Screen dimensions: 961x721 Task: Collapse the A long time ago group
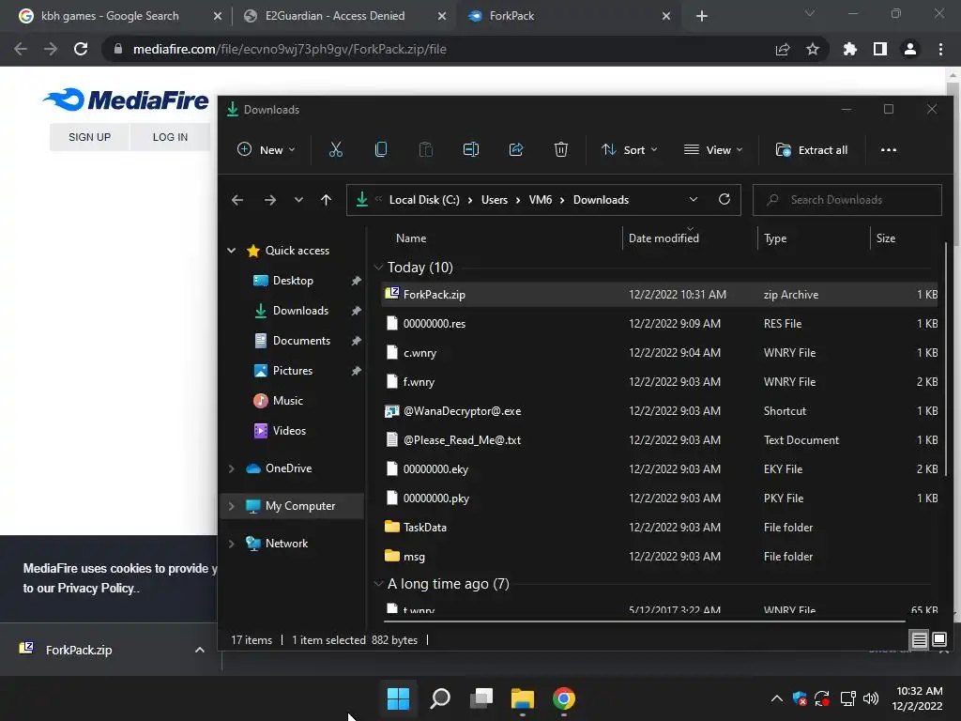click(x=378, y=584)
